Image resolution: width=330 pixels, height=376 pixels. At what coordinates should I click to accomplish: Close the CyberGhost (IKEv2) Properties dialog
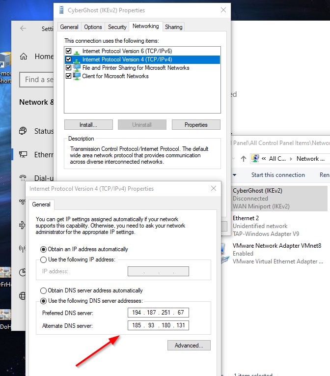click(x=223, y=10)
